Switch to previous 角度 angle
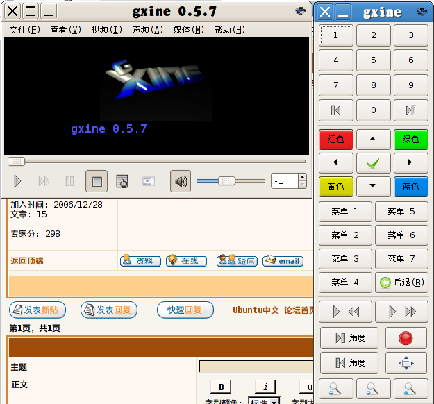The height and width of the screenshot is (404, 434). click(349, 363)
